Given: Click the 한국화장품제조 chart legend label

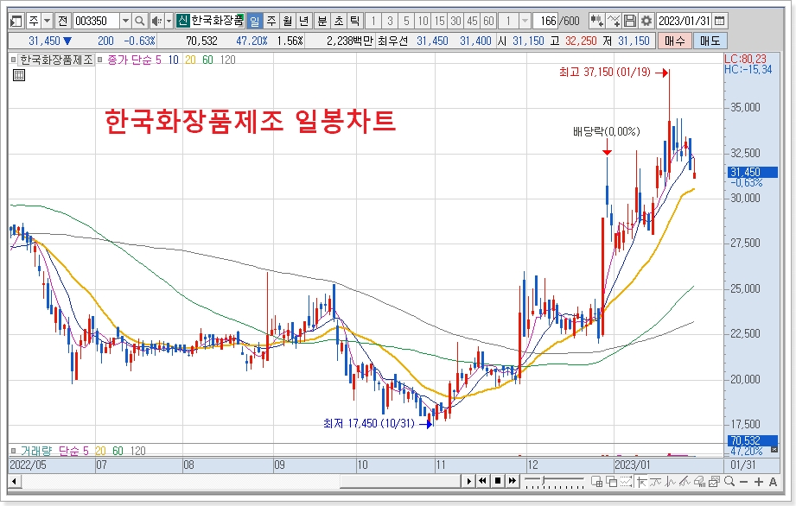Looking at the screenshot, I should point(56,60).
